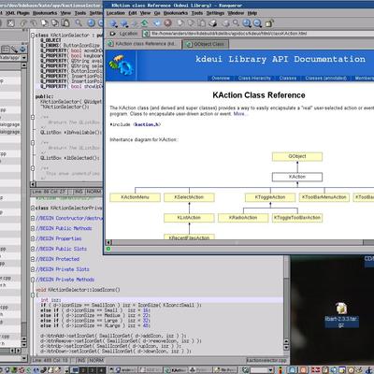Image resolution: width=374 pixels, height=374 pixels.
Task: Click the blue globe icon in Kate file selector
Action: tap(22, 49)
